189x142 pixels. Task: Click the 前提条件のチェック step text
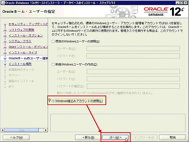(x=21, y=70)
